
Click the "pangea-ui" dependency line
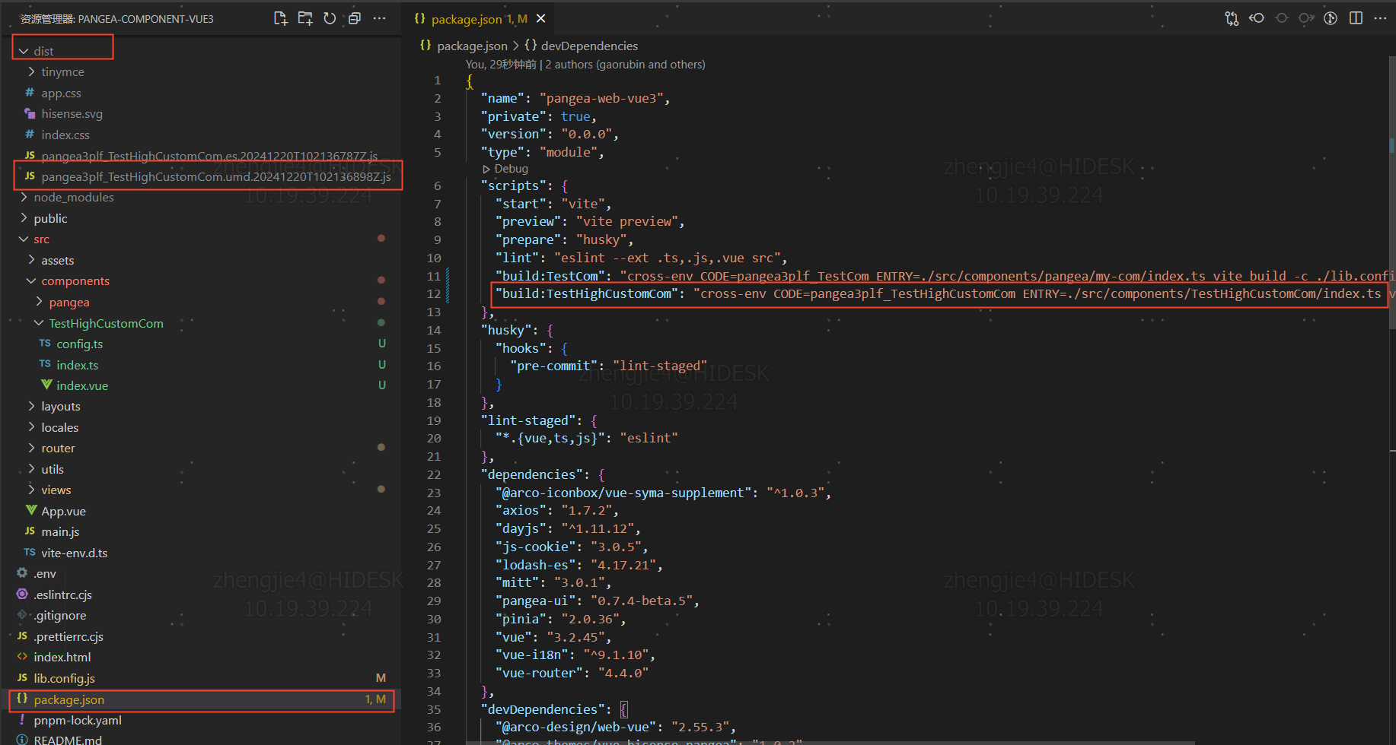point(597,601)
